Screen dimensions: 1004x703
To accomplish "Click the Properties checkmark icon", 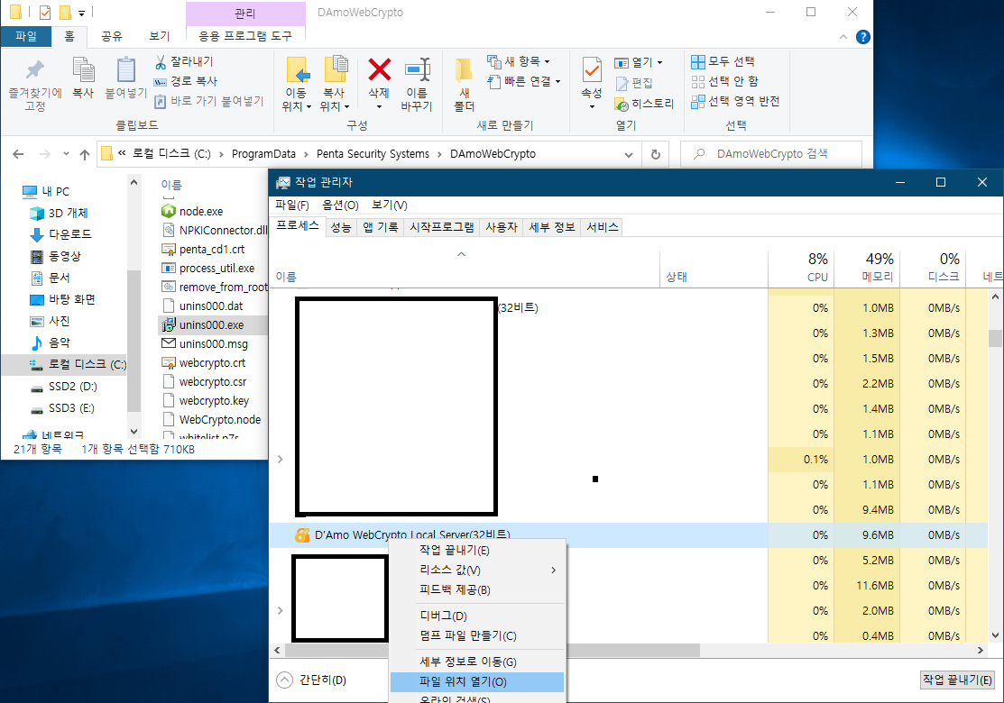I will point(592,69).
